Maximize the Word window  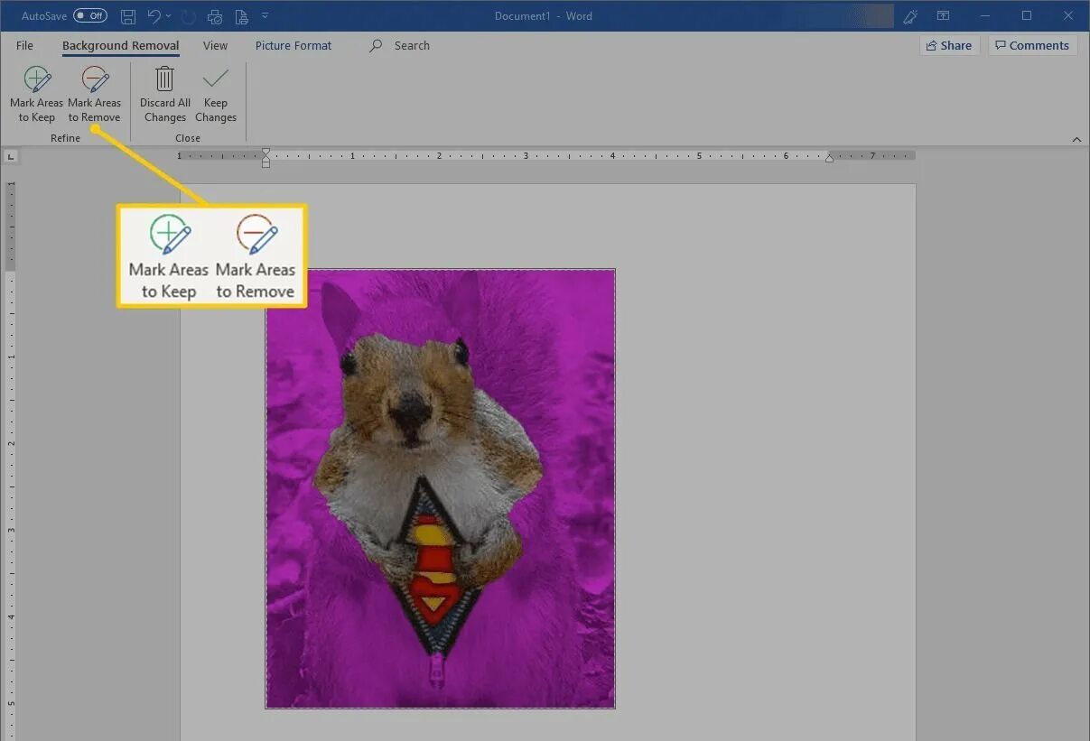pos(1027,16)
